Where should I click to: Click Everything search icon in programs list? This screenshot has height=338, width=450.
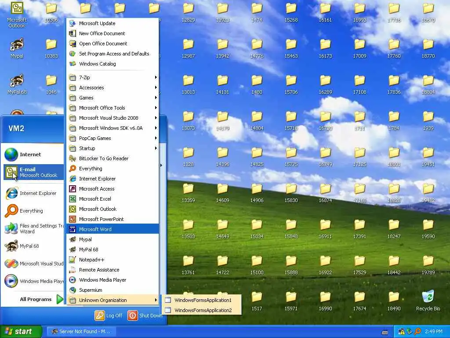pos(73,169)
